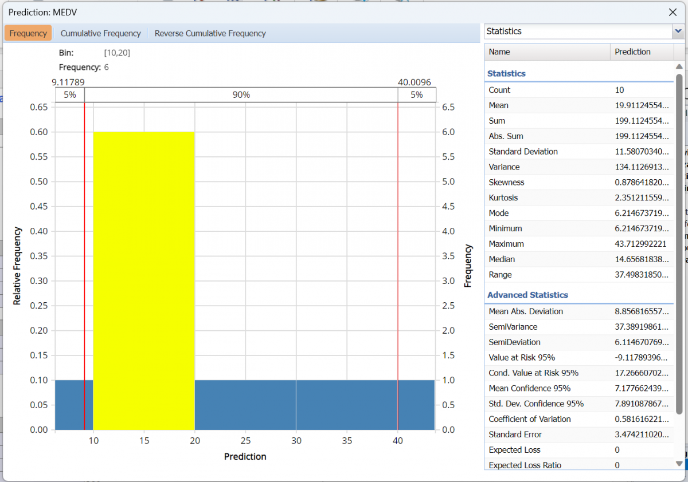The height and width of the screenshot is (482, 688).
Task: Click the blue bar between 30 and 40
Action: click(346, 404)
